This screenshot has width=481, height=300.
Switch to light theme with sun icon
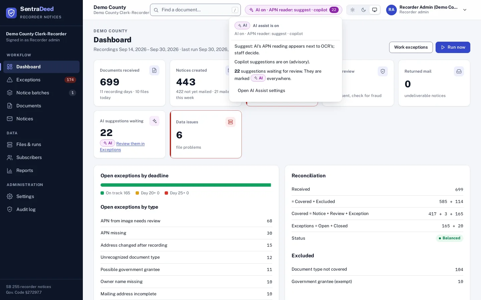click(352, 10)
